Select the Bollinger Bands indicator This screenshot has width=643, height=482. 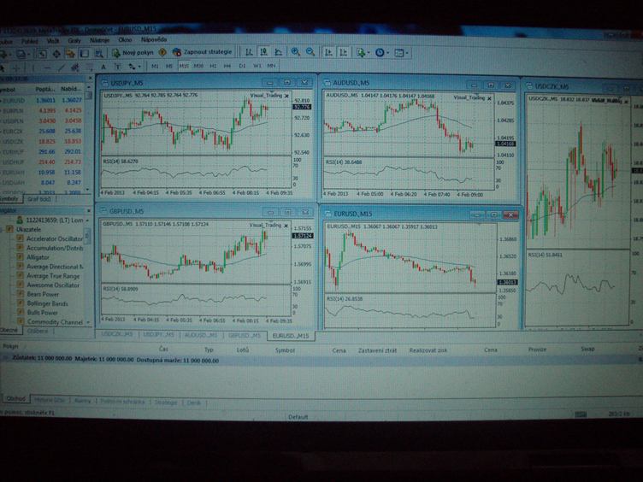point(47,303)
